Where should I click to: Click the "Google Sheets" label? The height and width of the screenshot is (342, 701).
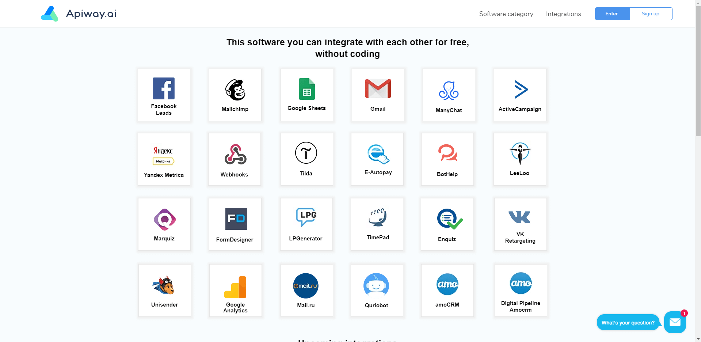click(x=306, y=108)
